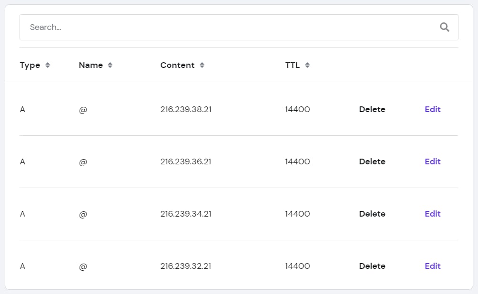Click the Name column header label
The height and width of the screenshot is (294, 478).
[x=91, y=66]
